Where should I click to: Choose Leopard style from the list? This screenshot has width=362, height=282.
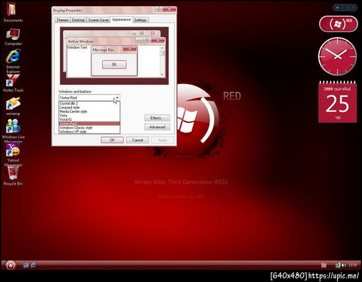coord(89,108)
